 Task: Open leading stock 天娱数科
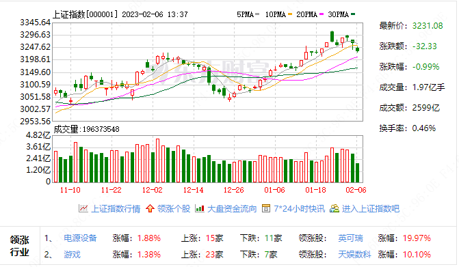tap(354, 255)
